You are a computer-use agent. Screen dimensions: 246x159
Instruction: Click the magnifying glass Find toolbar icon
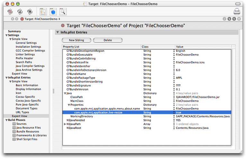tap(63, 12)
